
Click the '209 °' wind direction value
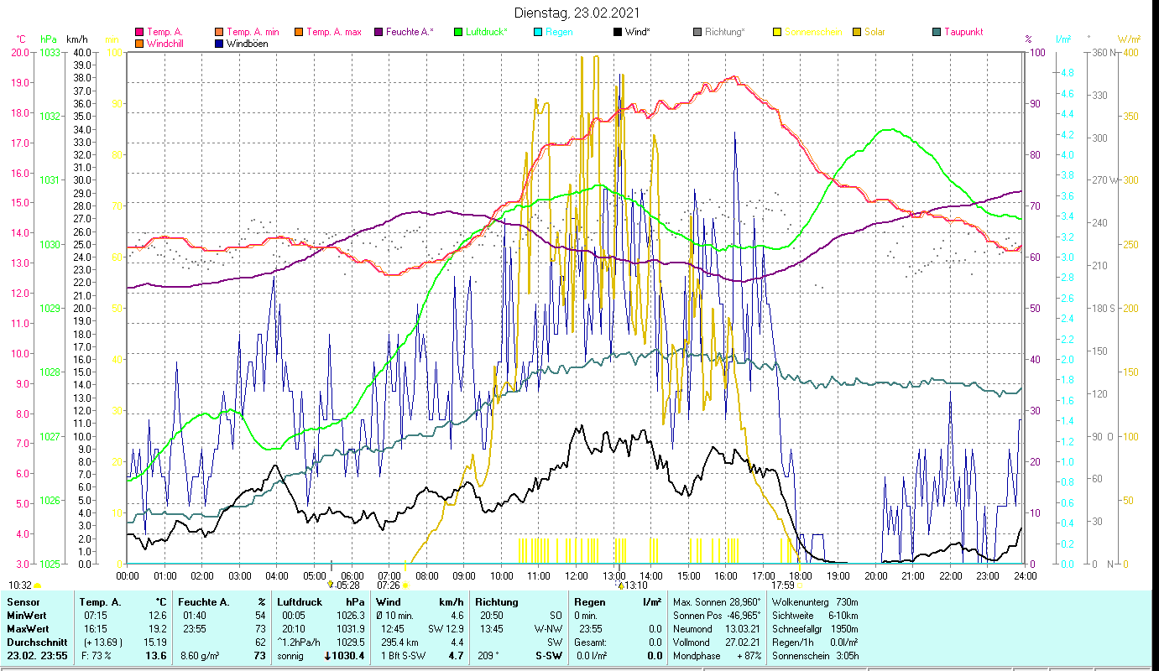point(488,656)
